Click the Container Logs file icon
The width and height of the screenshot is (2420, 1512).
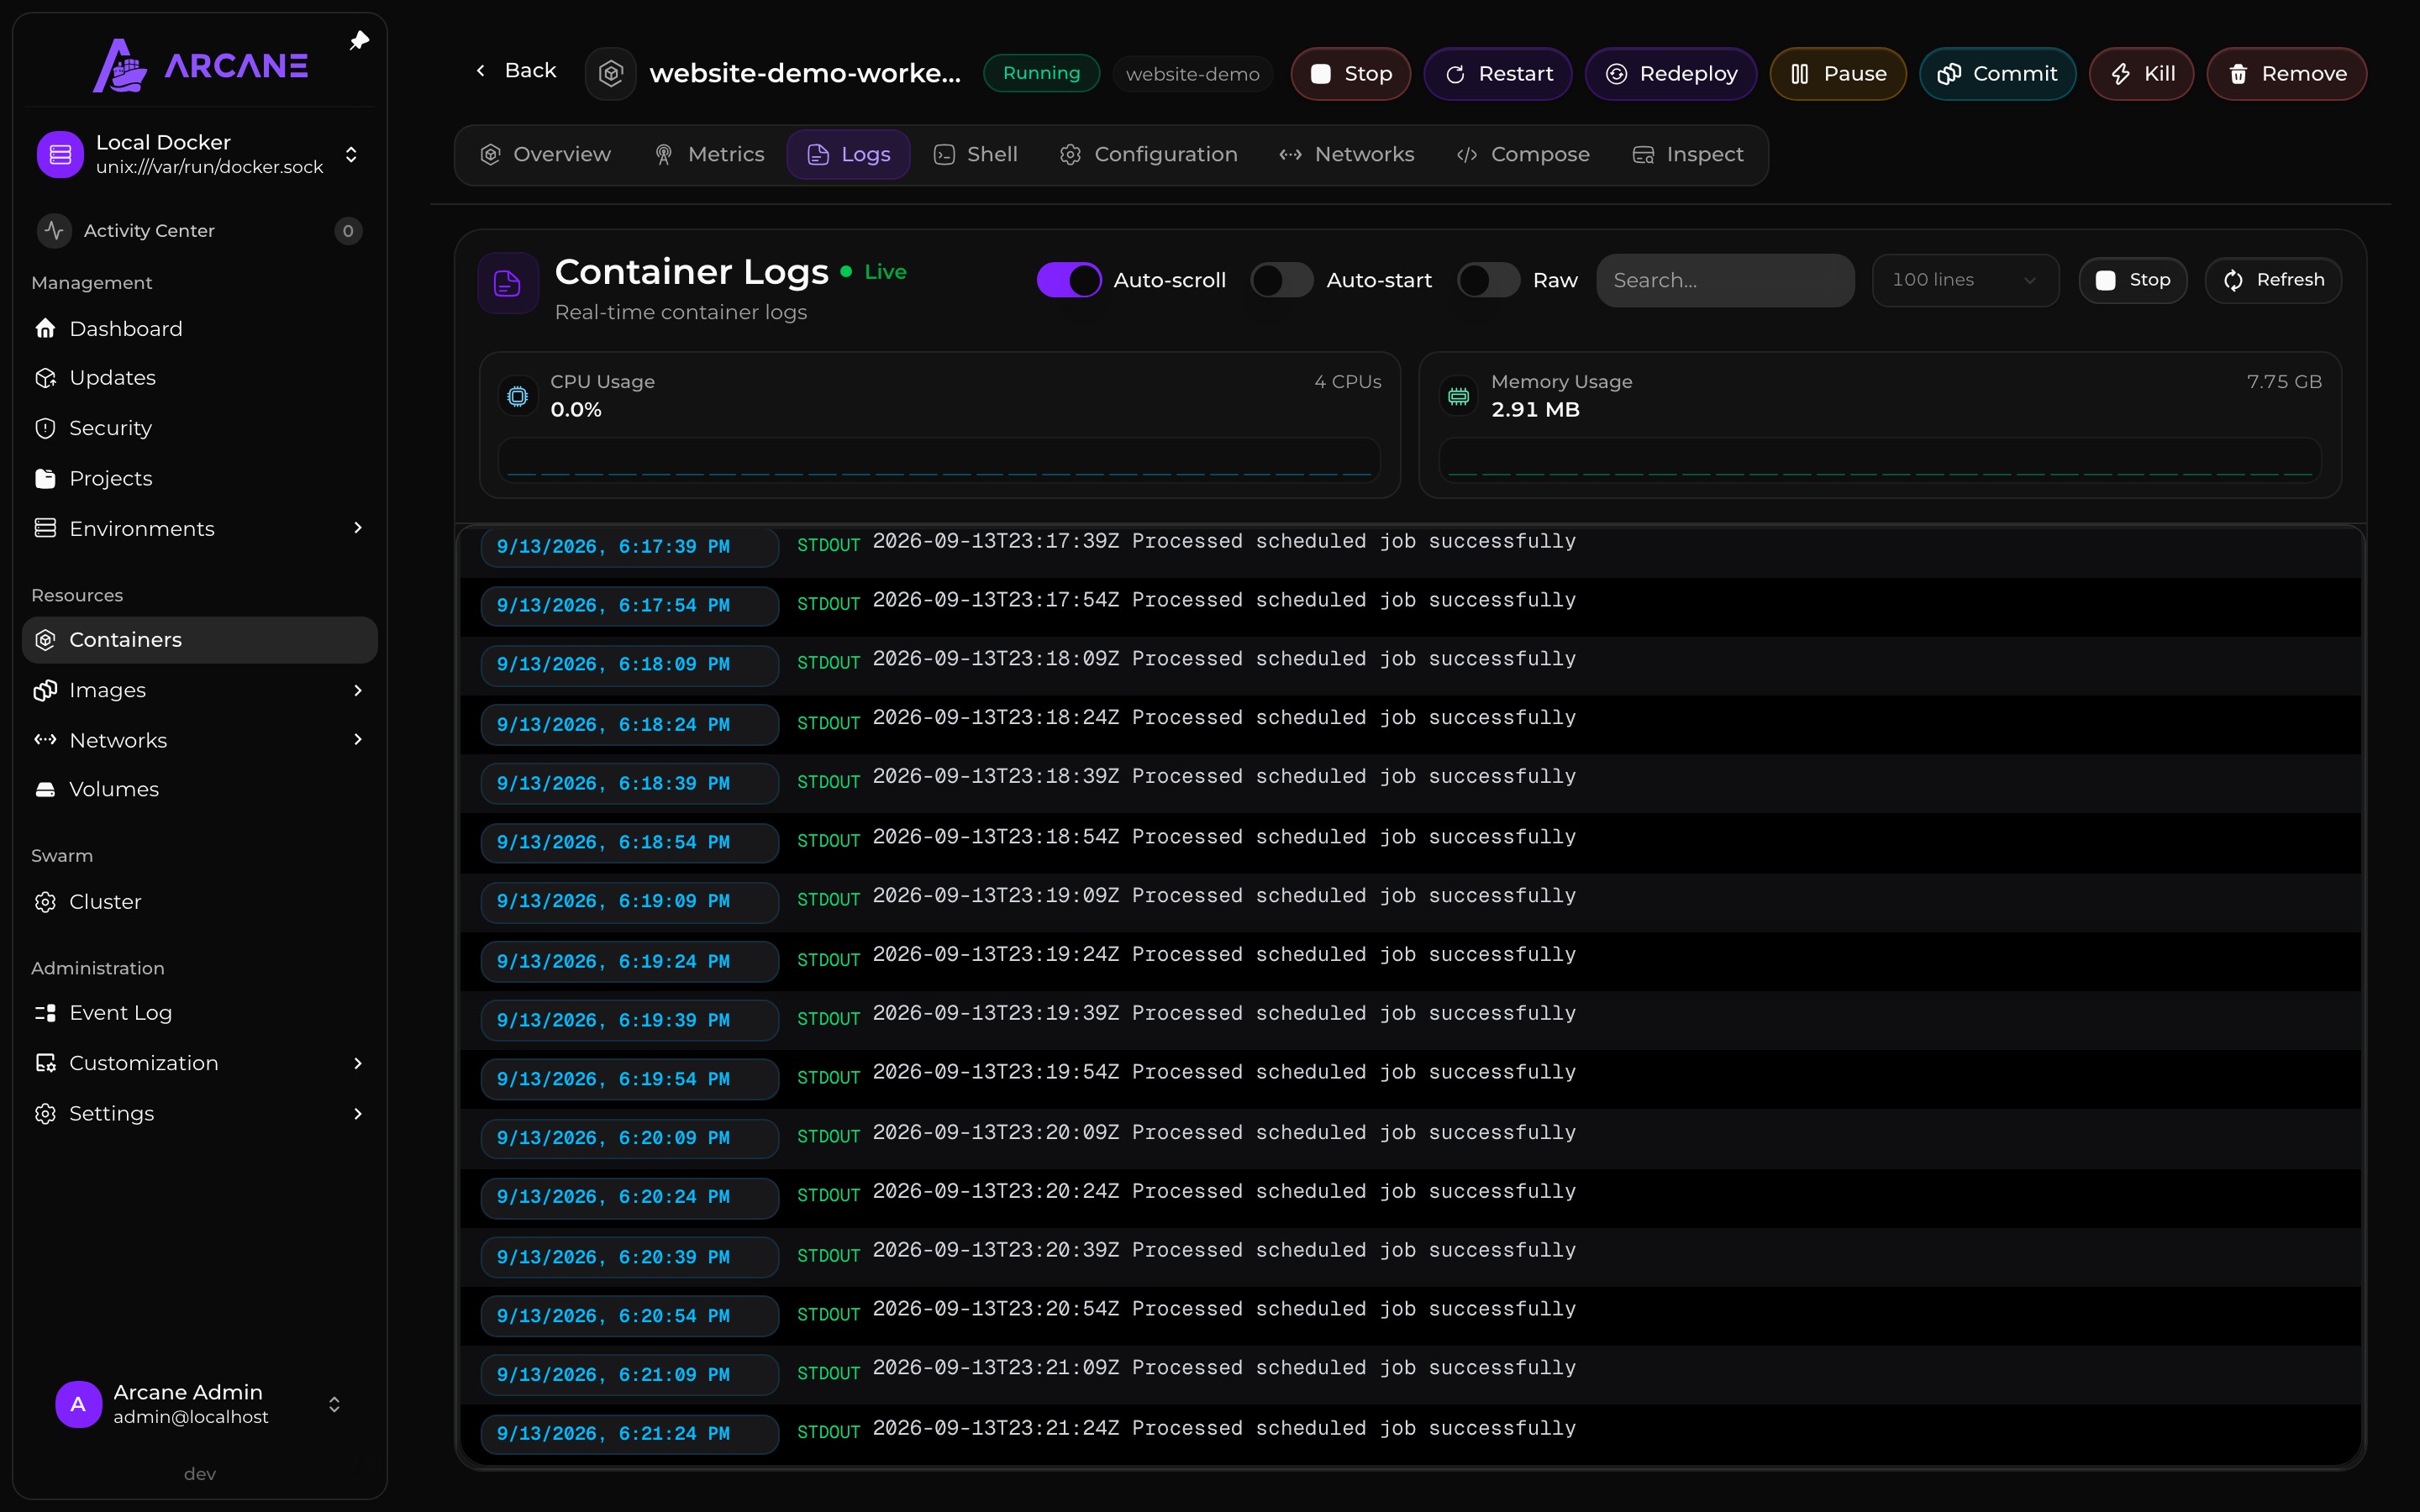pos(508,284)
